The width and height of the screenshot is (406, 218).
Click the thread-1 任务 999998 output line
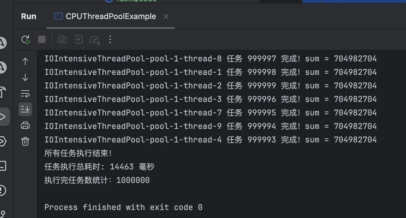coord(210,72)
